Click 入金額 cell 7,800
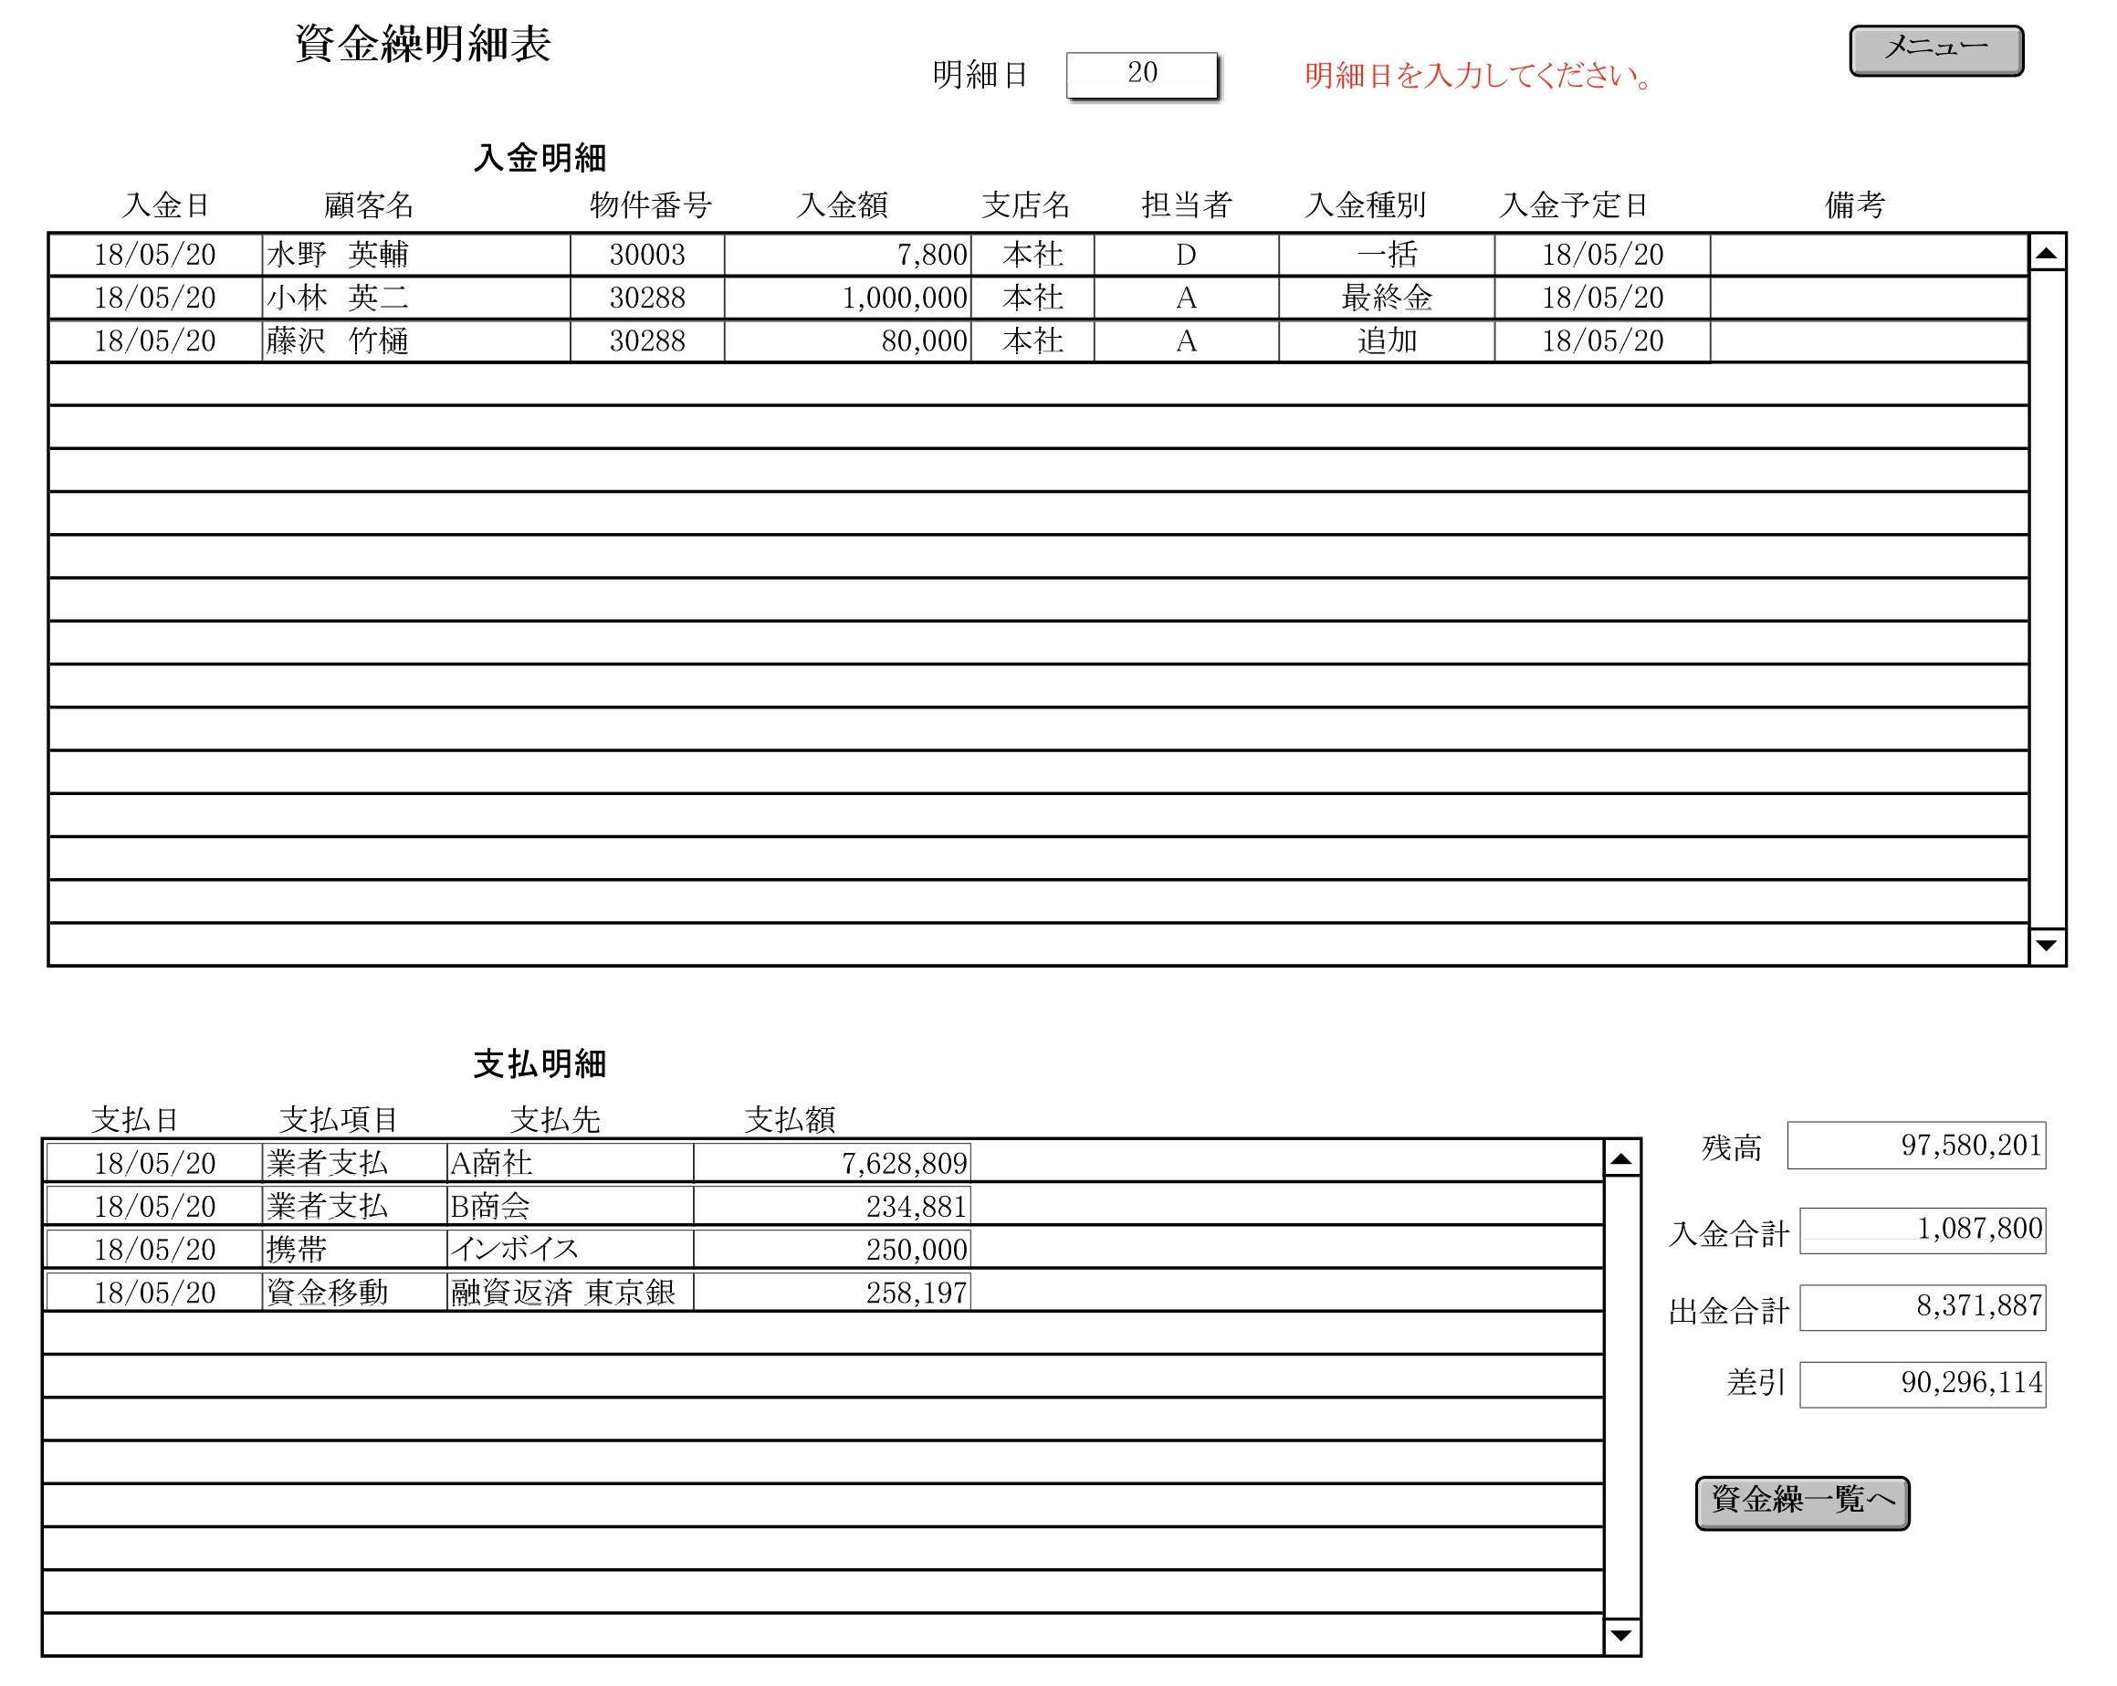2117x1686 pixels. (847, 255)
